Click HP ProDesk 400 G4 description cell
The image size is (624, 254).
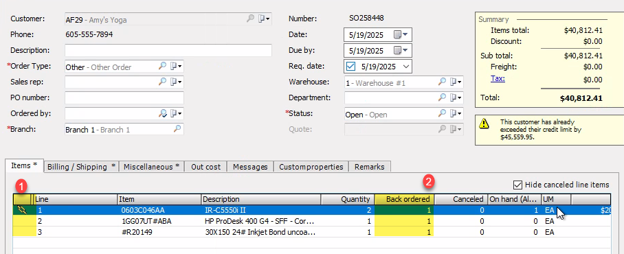[x=261, y=221]
